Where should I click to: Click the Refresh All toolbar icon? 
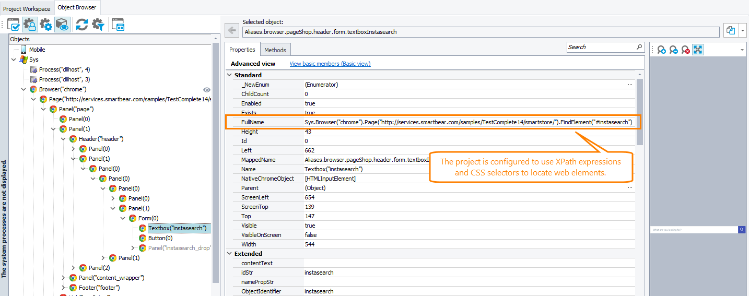(x=81, y=25)
